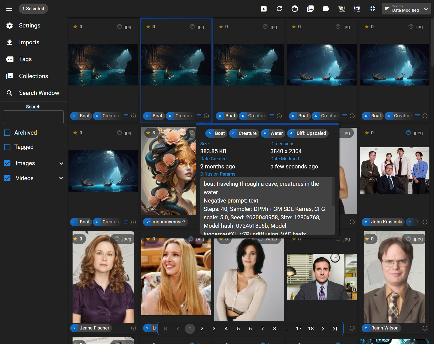Uncheck the Videos checkbox

pos(7,178)
